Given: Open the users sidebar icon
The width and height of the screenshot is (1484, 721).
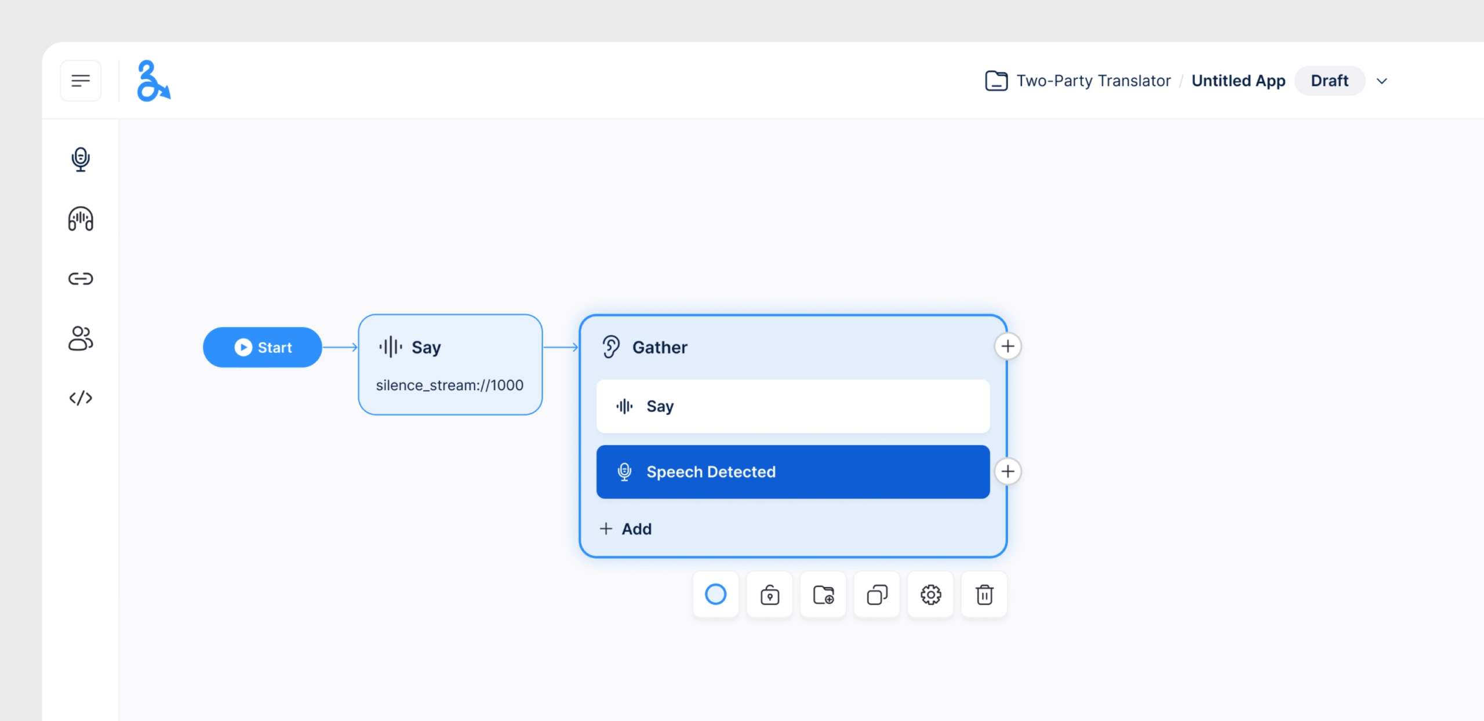Looking at the screenshot, I should tap(81, 338).
